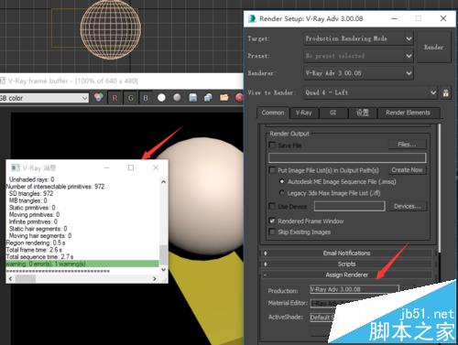Open View to Render Quad 4 - Left dropdown

370,92
